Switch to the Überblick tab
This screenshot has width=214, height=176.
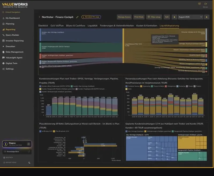[x=43, y=25]
